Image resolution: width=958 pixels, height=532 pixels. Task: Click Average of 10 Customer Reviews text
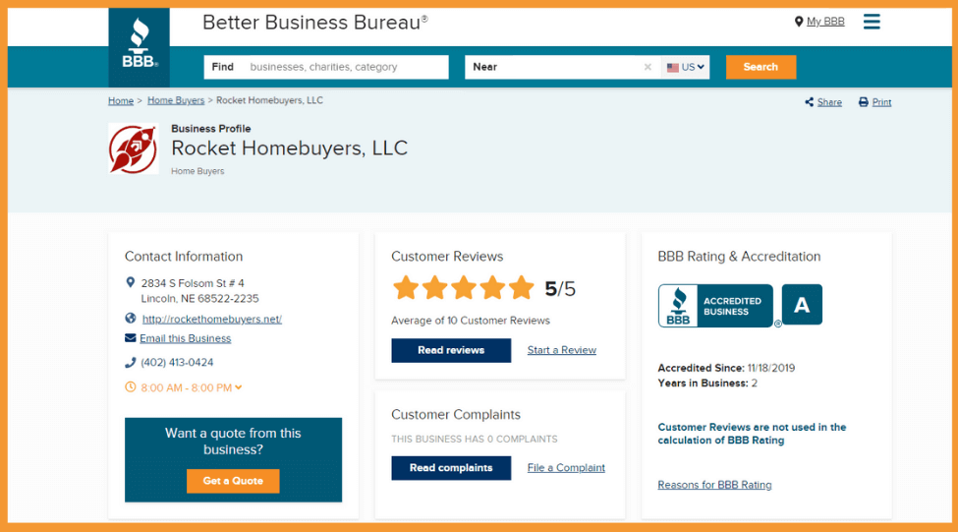pyautogui.click(x=471, y=321)
